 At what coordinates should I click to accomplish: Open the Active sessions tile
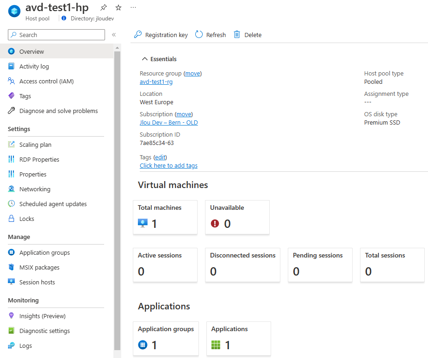(x=165, y=265)
